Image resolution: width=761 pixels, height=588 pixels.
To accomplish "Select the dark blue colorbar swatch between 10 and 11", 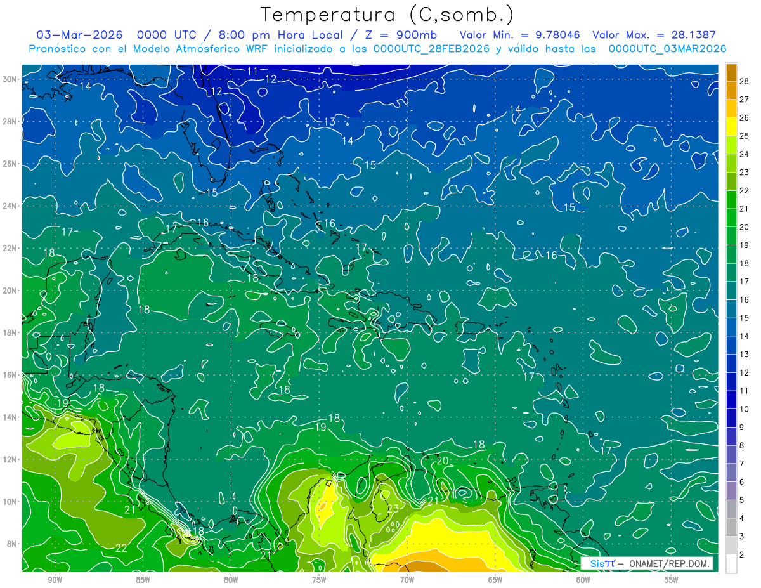I will coord(731,400).
